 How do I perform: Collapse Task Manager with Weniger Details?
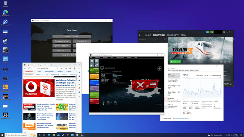tap(166, 119)
